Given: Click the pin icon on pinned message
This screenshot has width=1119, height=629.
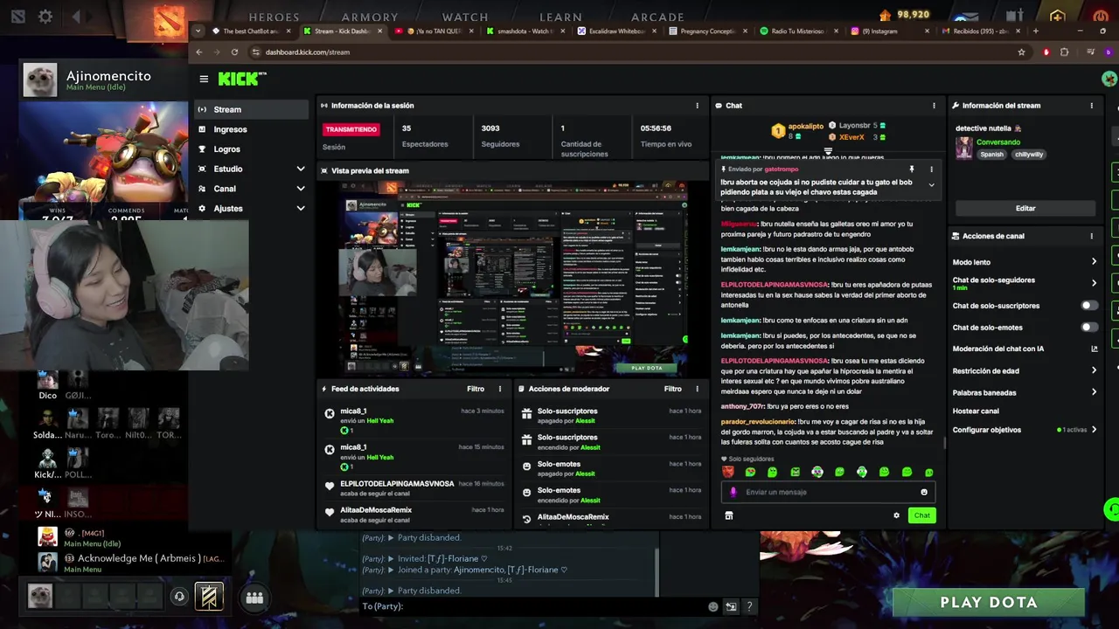Looking at the screenshot, I should (x=911, y=169).
